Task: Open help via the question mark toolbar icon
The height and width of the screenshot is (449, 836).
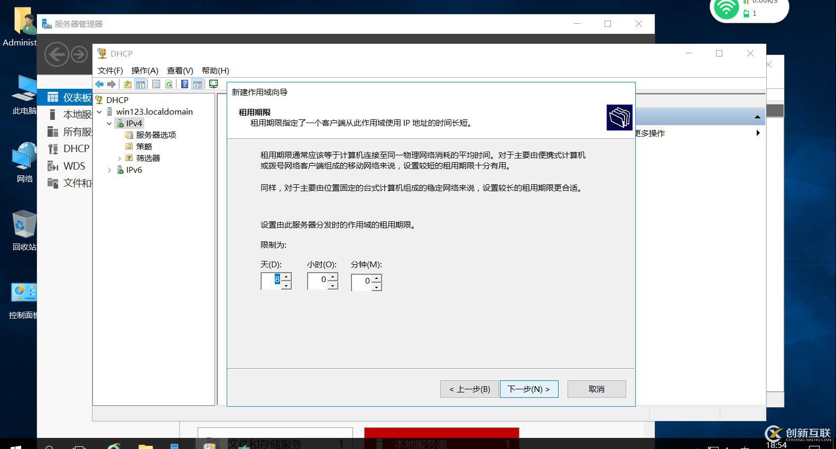Action: (x=184, y=84)
